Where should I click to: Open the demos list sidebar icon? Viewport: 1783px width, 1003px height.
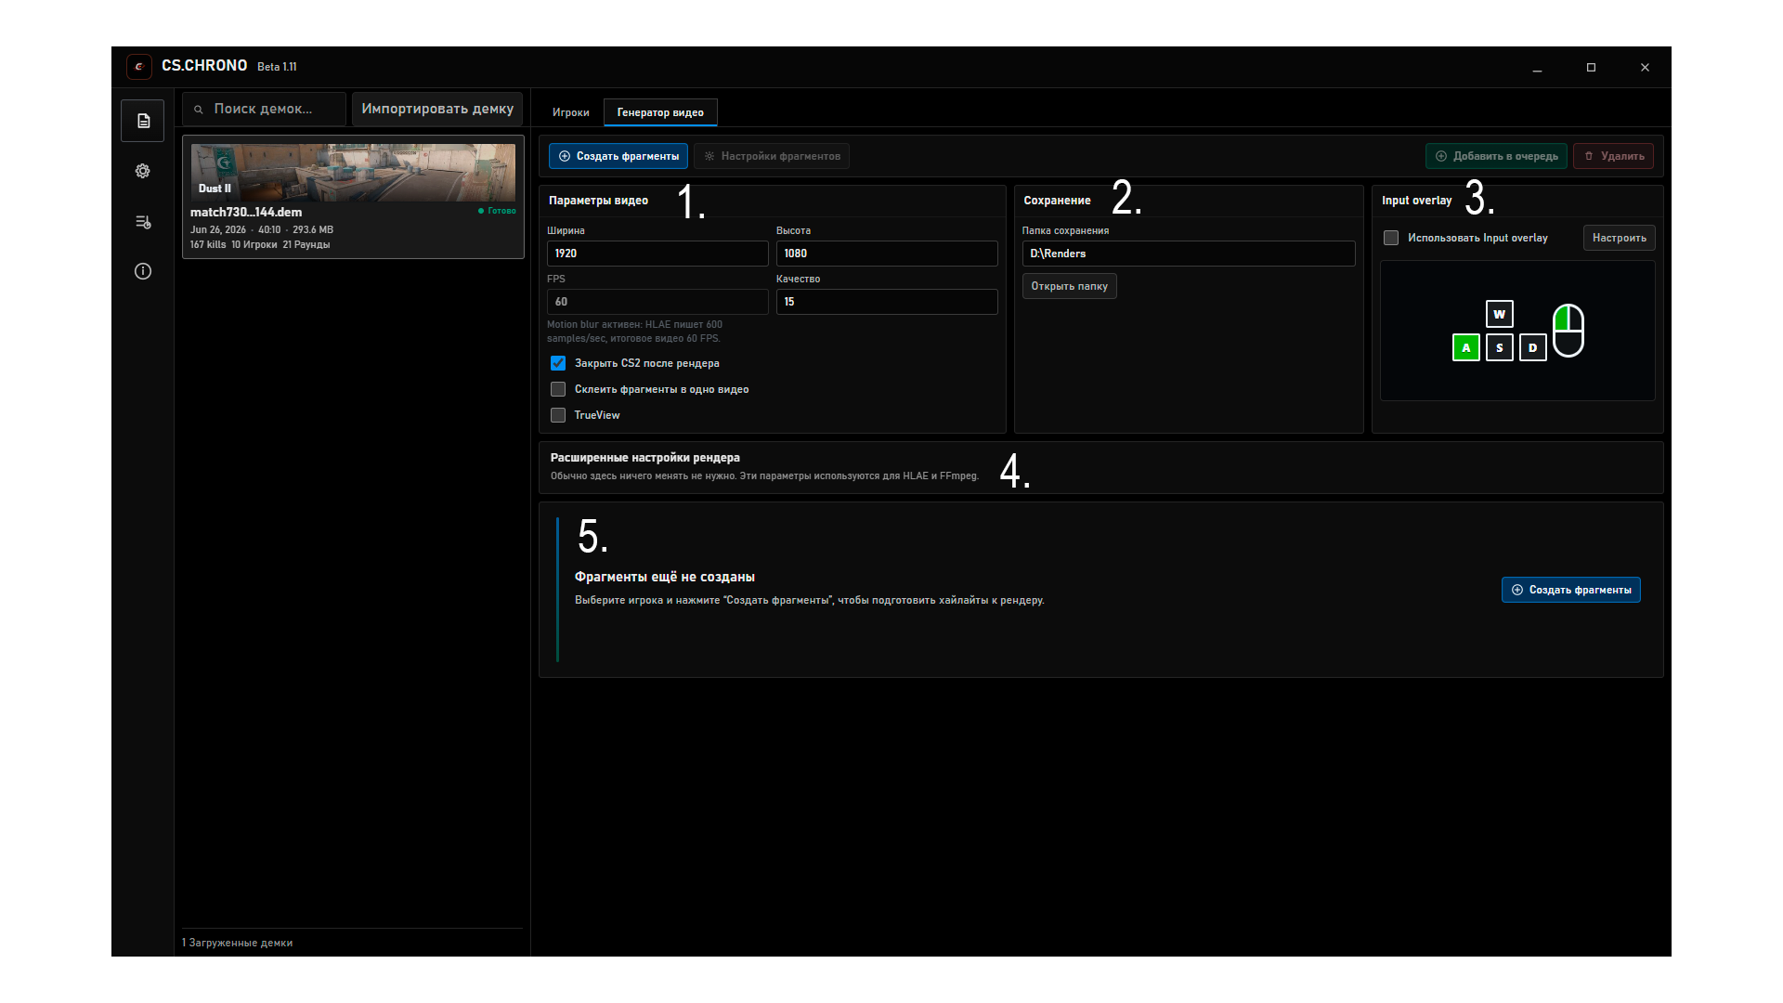[x=142, y=121]
